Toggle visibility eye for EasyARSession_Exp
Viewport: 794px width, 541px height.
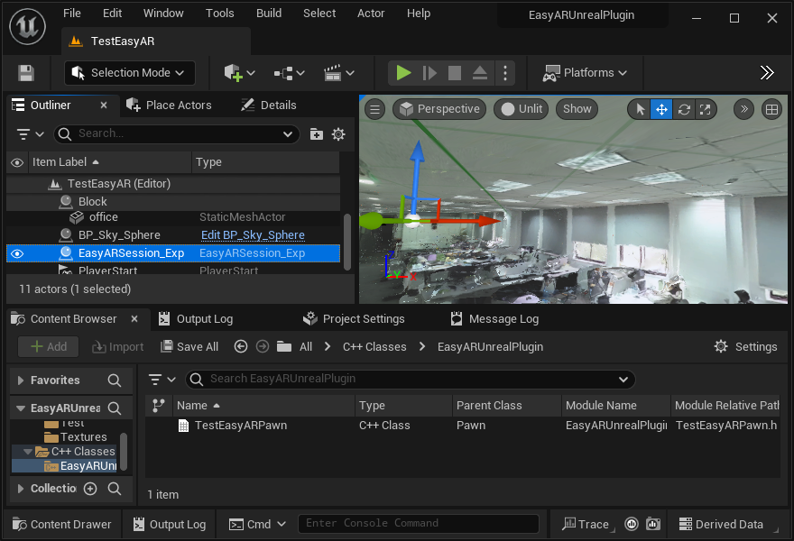pyautogui.click(x=16, y=253)
